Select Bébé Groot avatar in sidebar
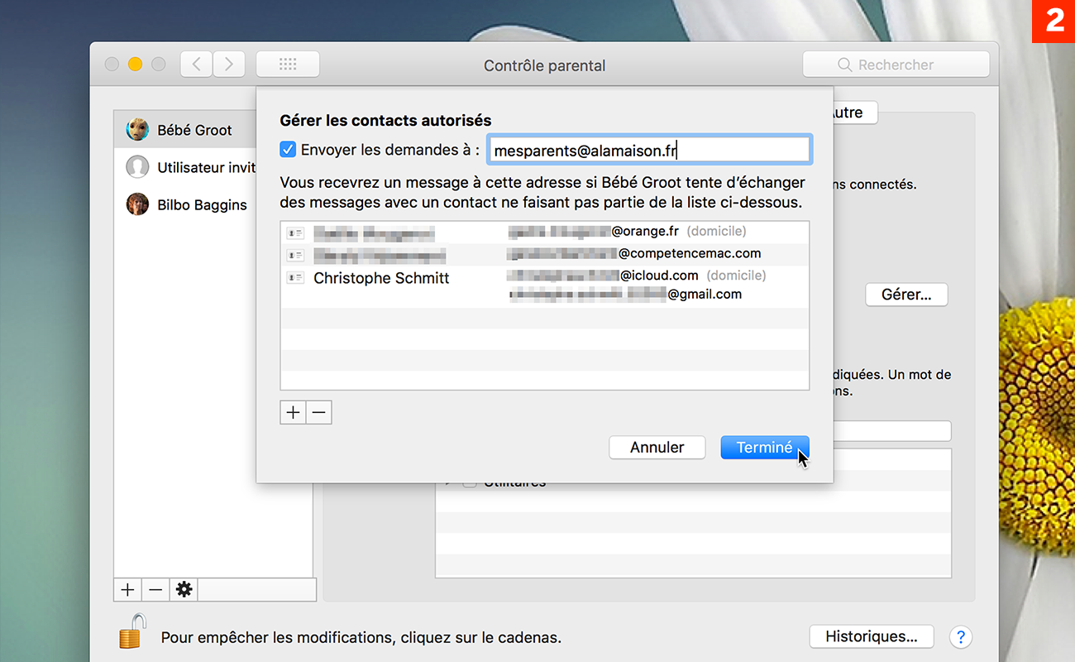 click(x=137, y=129)
